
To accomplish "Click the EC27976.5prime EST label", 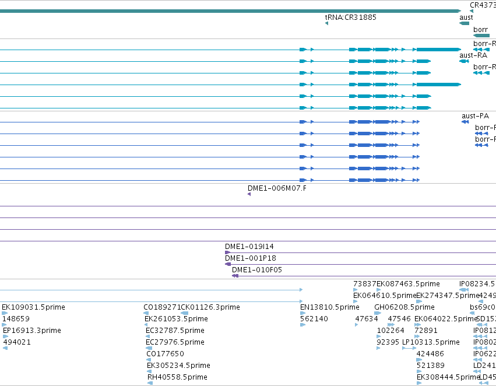I will point(175,342).
